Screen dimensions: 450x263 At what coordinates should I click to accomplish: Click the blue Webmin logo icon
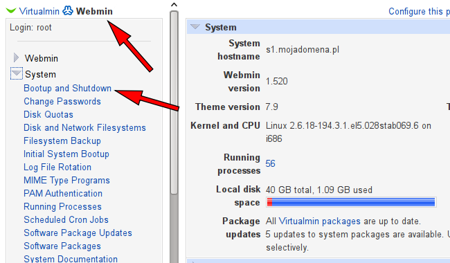pyautogui.click(x=68, y=10)
